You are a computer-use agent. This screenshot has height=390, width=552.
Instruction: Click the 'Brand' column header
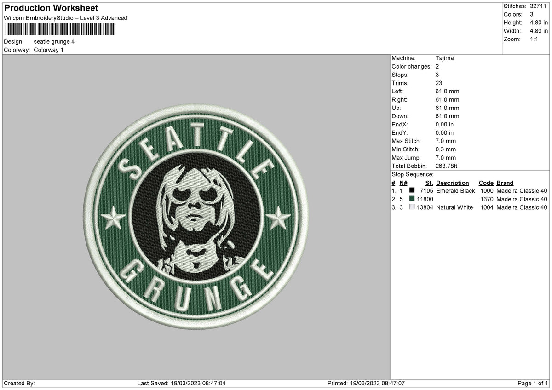[x=505, y=183]
